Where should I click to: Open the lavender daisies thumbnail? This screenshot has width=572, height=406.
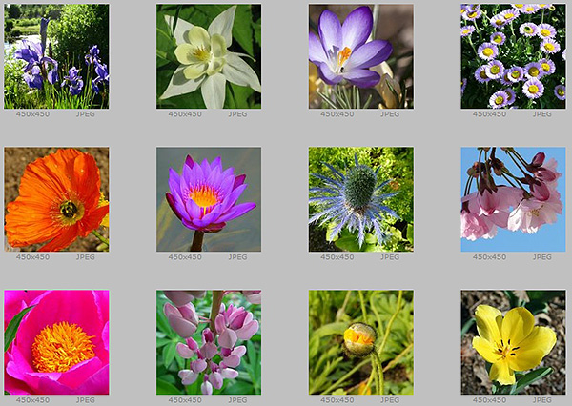click(x=513, y=56)
